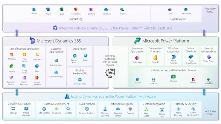Select the Customer Service heart icon
221x124 pixels.
coord(11,78)
